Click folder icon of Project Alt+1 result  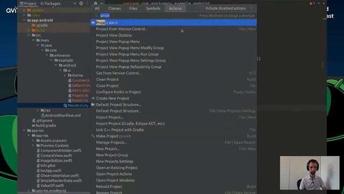coord(93,23)
